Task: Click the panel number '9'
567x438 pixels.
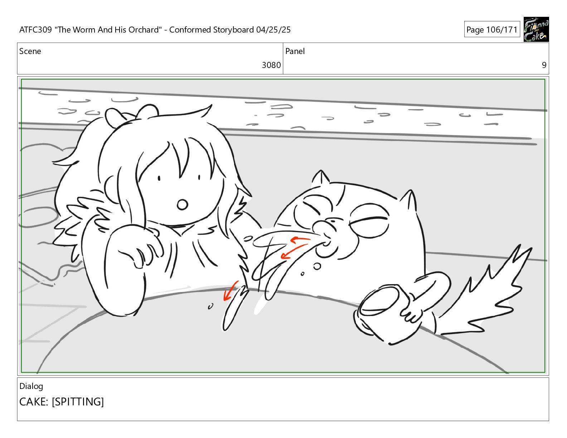Action: [x=544, y=65]
